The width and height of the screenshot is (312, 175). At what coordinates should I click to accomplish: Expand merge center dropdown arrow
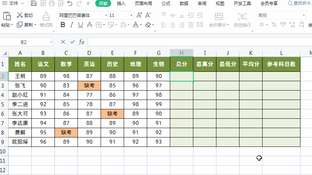pos(228,25)
